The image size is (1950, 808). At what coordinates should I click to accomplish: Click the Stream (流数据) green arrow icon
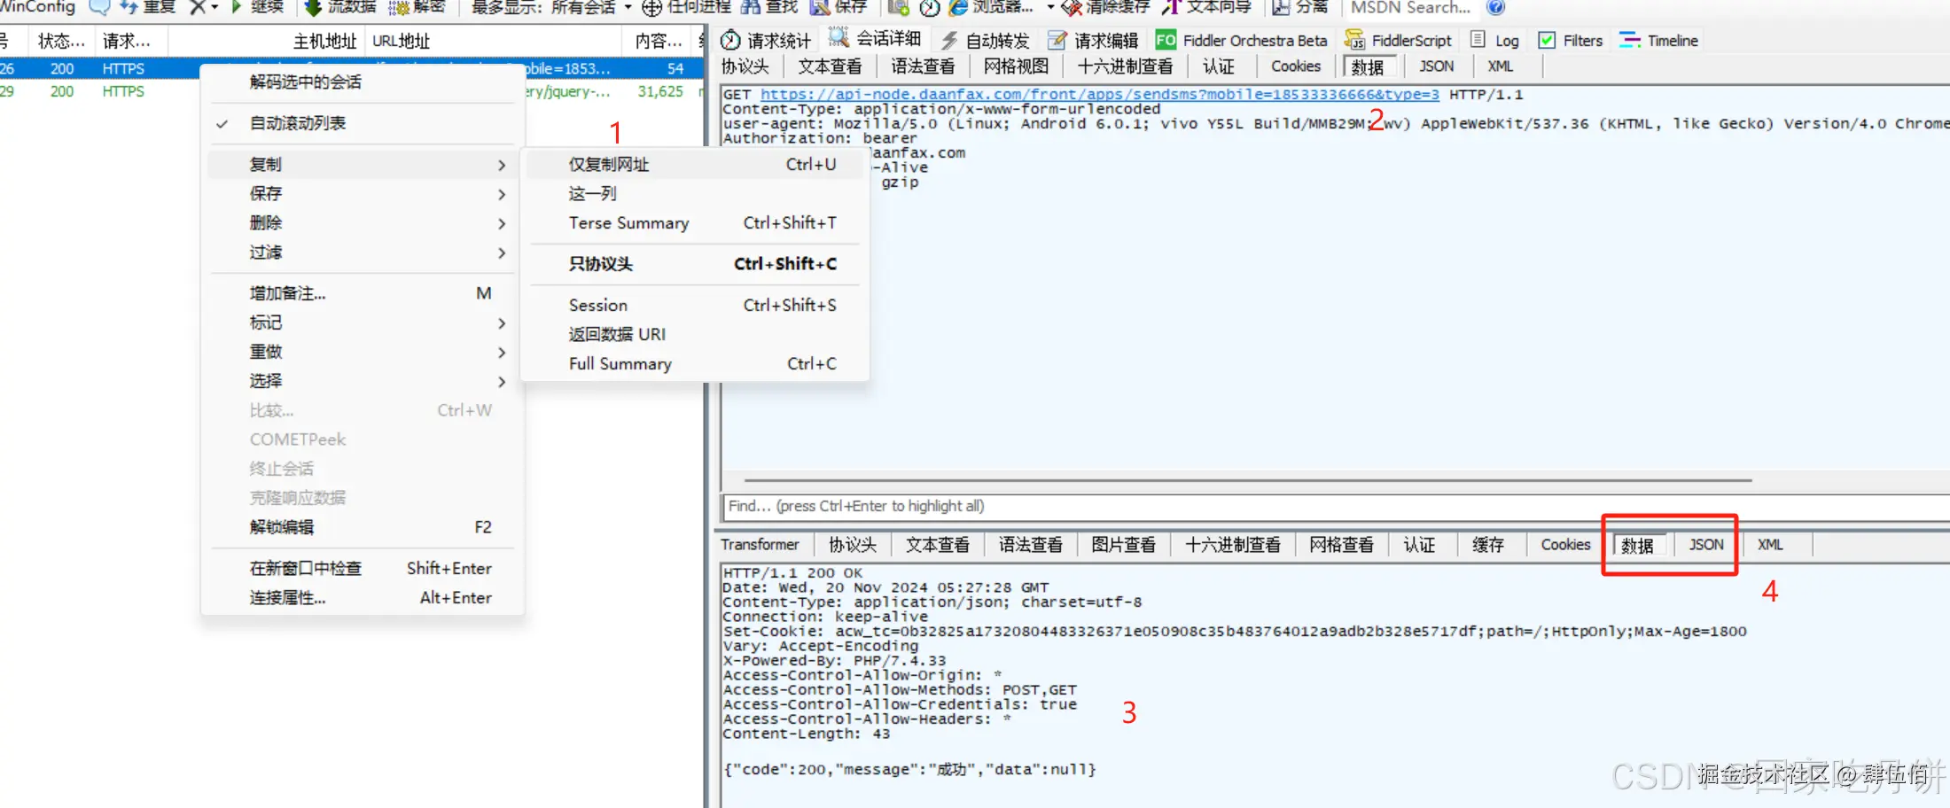pyautogui.click(x=313, y=7)
